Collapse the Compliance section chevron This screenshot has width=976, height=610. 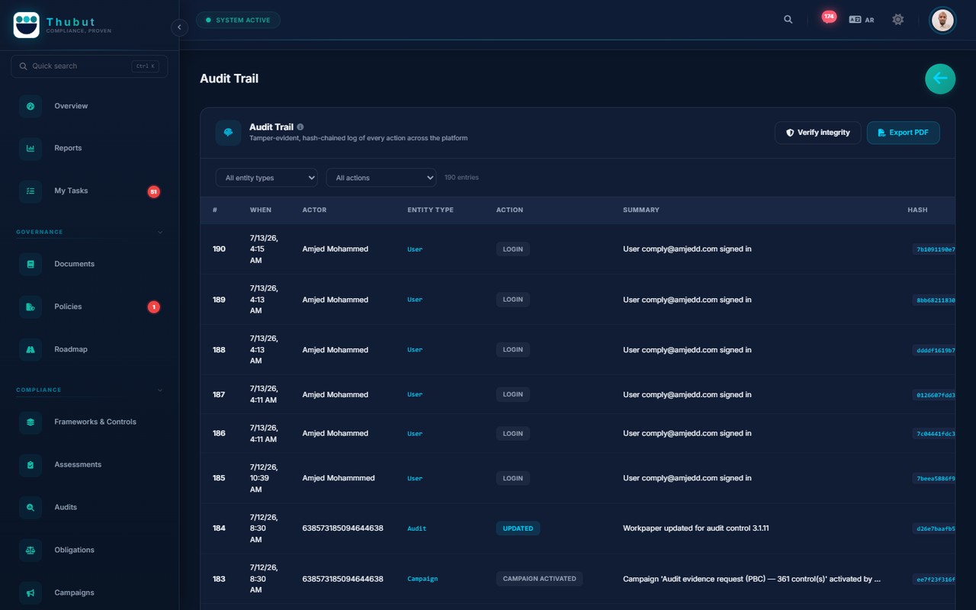(160, 390)
